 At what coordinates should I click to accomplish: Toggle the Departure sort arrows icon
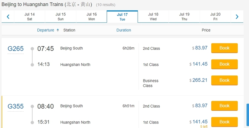[x=58, y=30]
